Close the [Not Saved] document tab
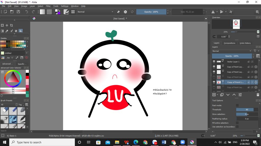 point(206,19)
